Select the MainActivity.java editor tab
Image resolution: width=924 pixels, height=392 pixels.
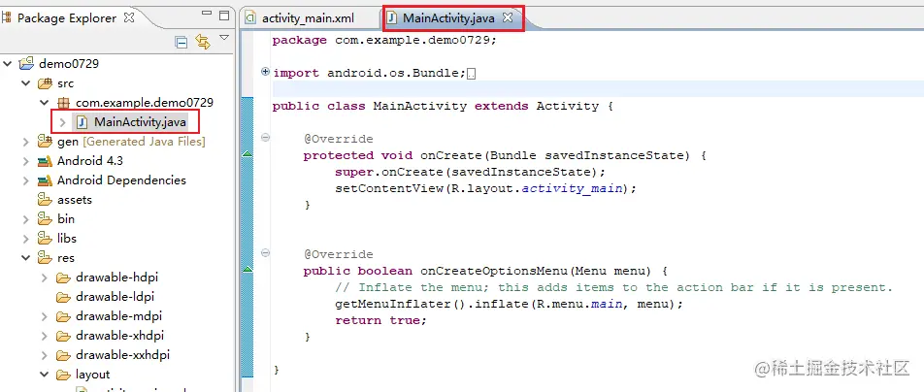click(448, 18)
